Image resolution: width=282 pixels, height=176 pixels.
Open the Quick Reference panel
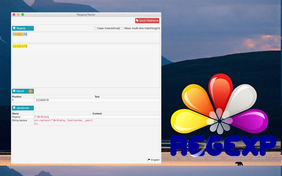tap(147, 20)
